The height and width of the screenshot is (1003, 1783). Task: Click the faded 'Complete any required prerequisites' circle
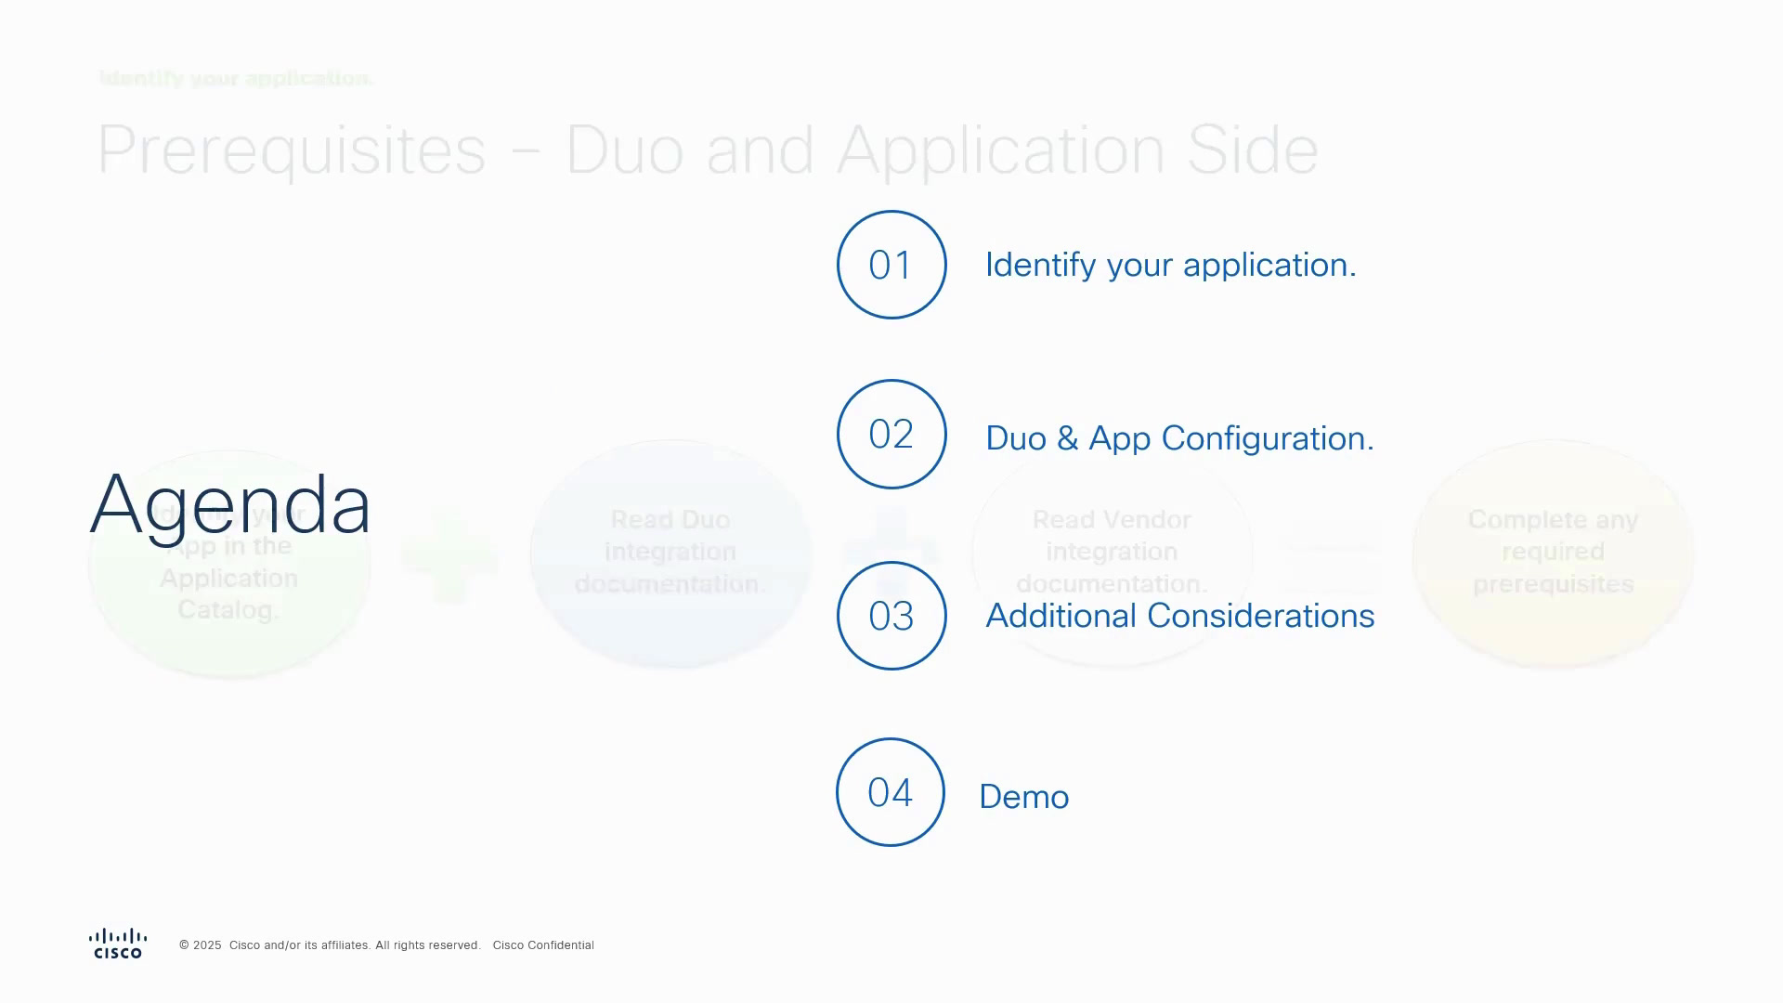(1553, 554)
